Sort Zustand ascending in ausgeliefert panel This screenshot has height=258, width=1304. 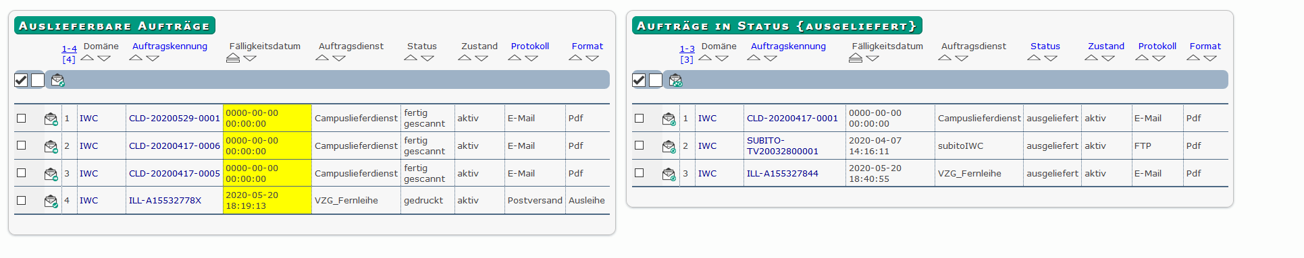(1091, 58)
